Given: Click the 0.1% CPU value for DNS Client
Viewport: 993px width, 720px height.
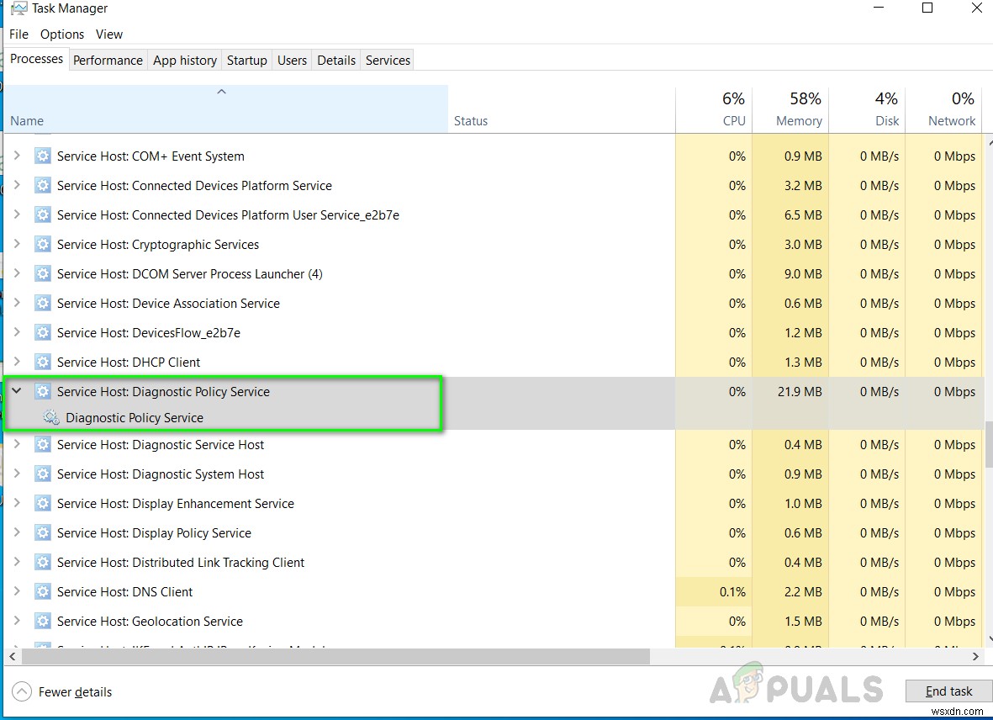Looking at the screenshot, I should click(x=732, y=591).
